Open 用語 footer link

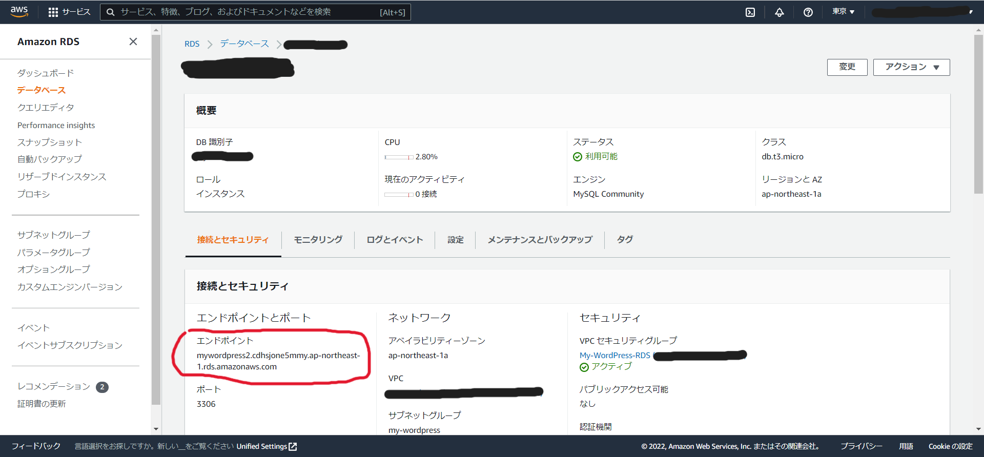click(906, 446)
